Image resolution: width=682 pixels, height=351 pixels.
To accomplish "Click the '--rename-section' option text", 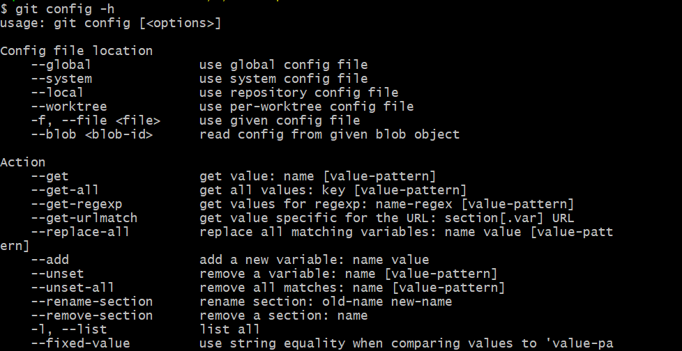I will click(91, 302).
